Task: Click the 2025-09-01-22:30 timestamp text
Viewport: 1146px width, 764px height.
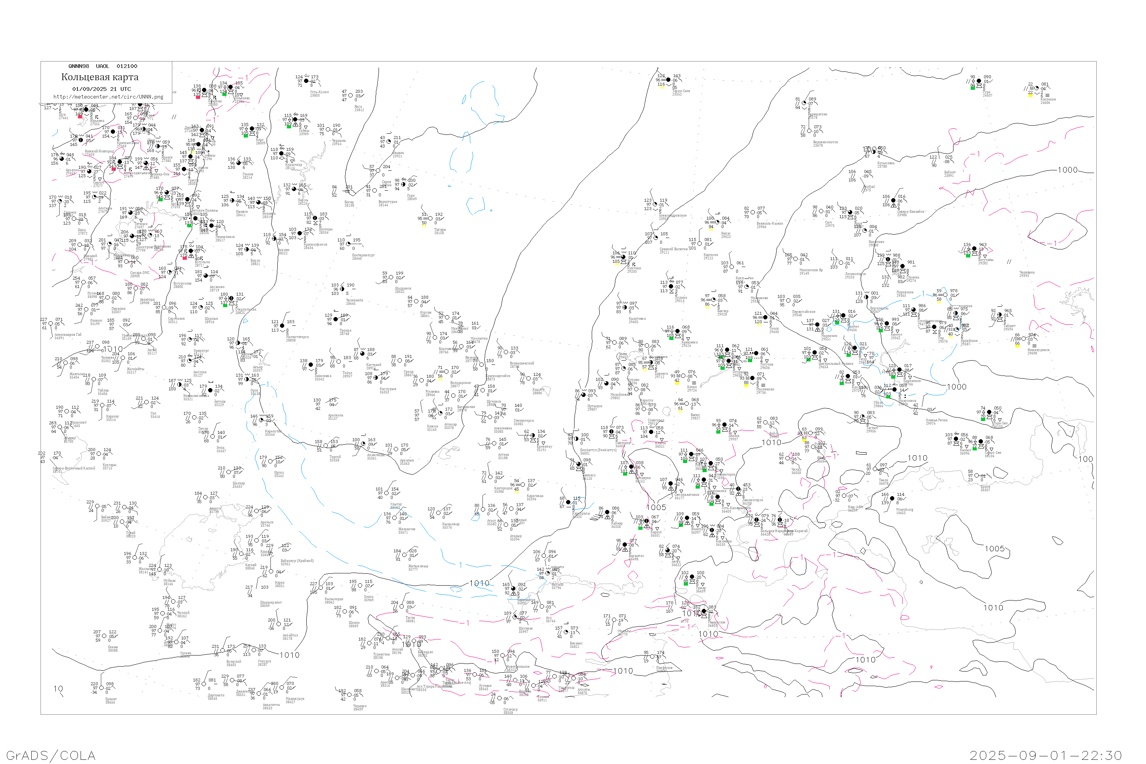Action: pos(1046,755)
